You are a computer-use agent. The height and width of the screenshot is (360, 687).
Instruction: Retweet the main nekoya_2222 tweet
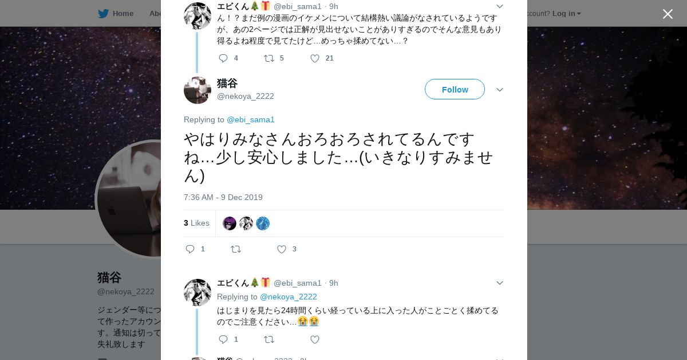point(235,249)
